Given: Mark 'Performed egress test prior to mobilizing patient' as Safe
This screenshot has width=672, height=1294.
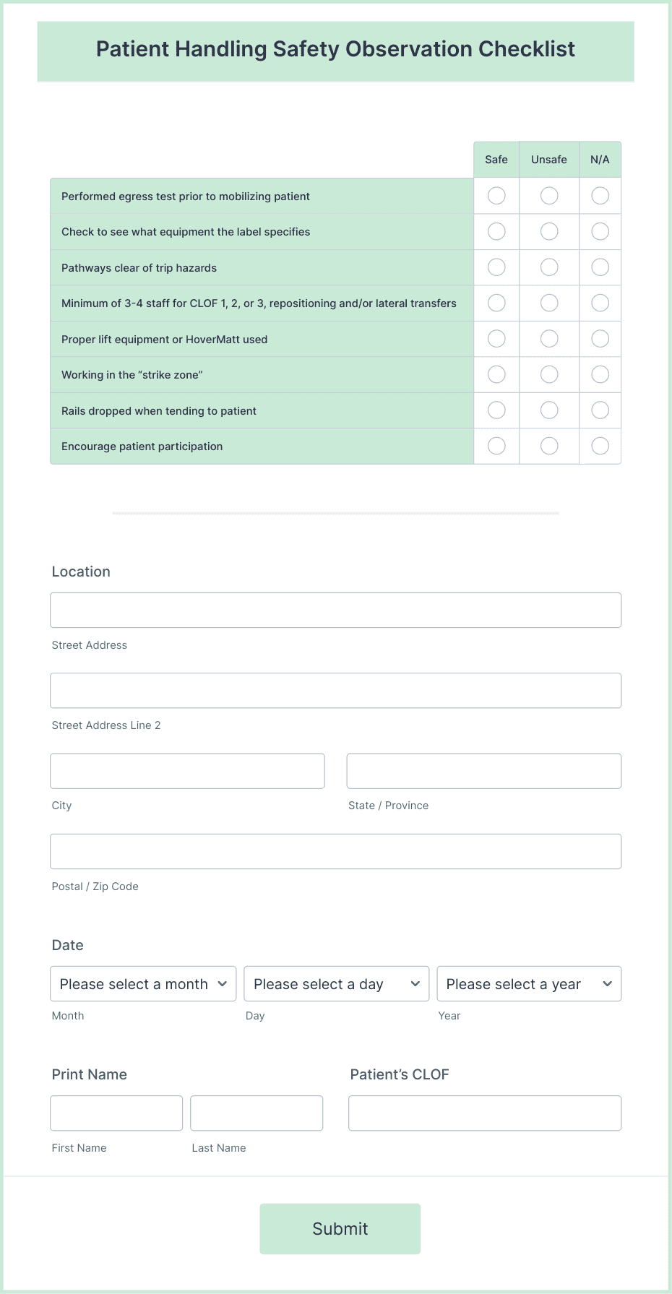Looking at the screenshot, I should pyautogui.click(x=496, y=195).
